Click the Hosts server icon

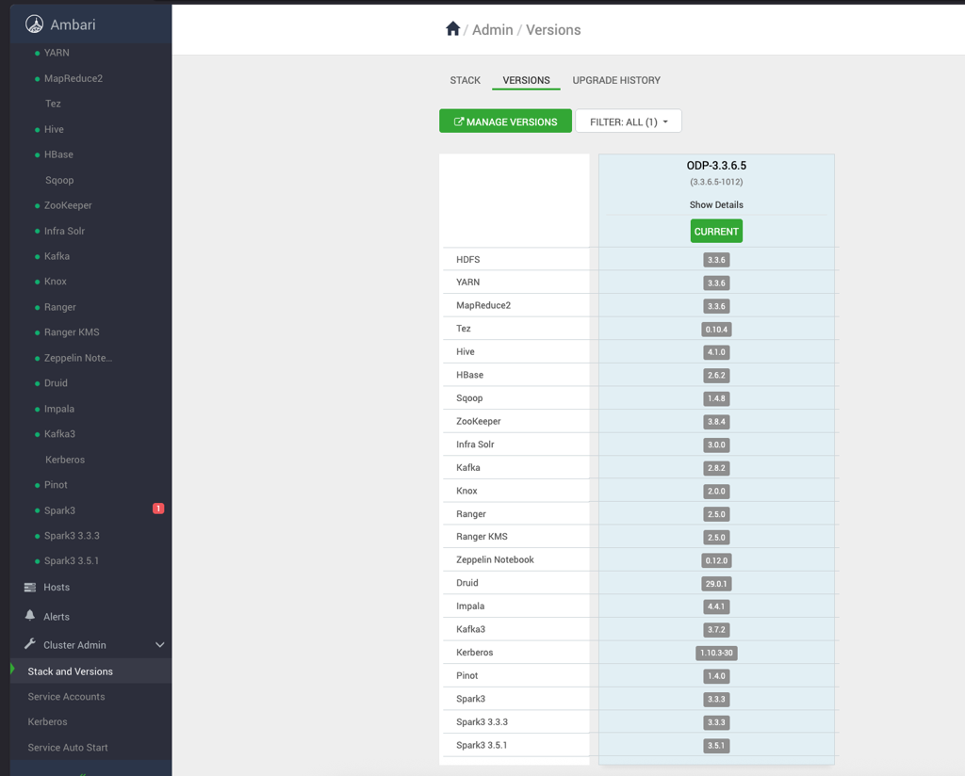click(x=29, y=588)
